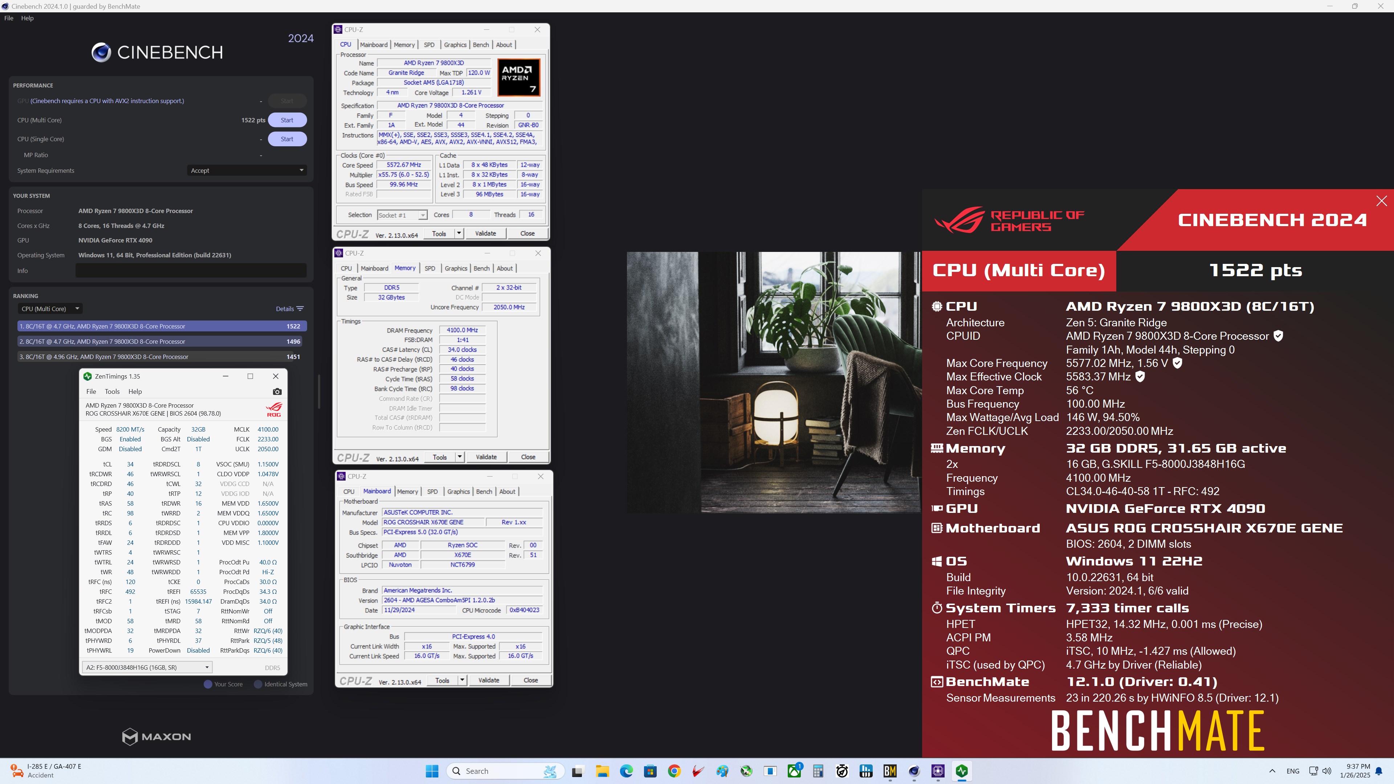Open the blue bar-chart app in taskbar
This screenshot has width=1394, height=784.
(867, 771)
